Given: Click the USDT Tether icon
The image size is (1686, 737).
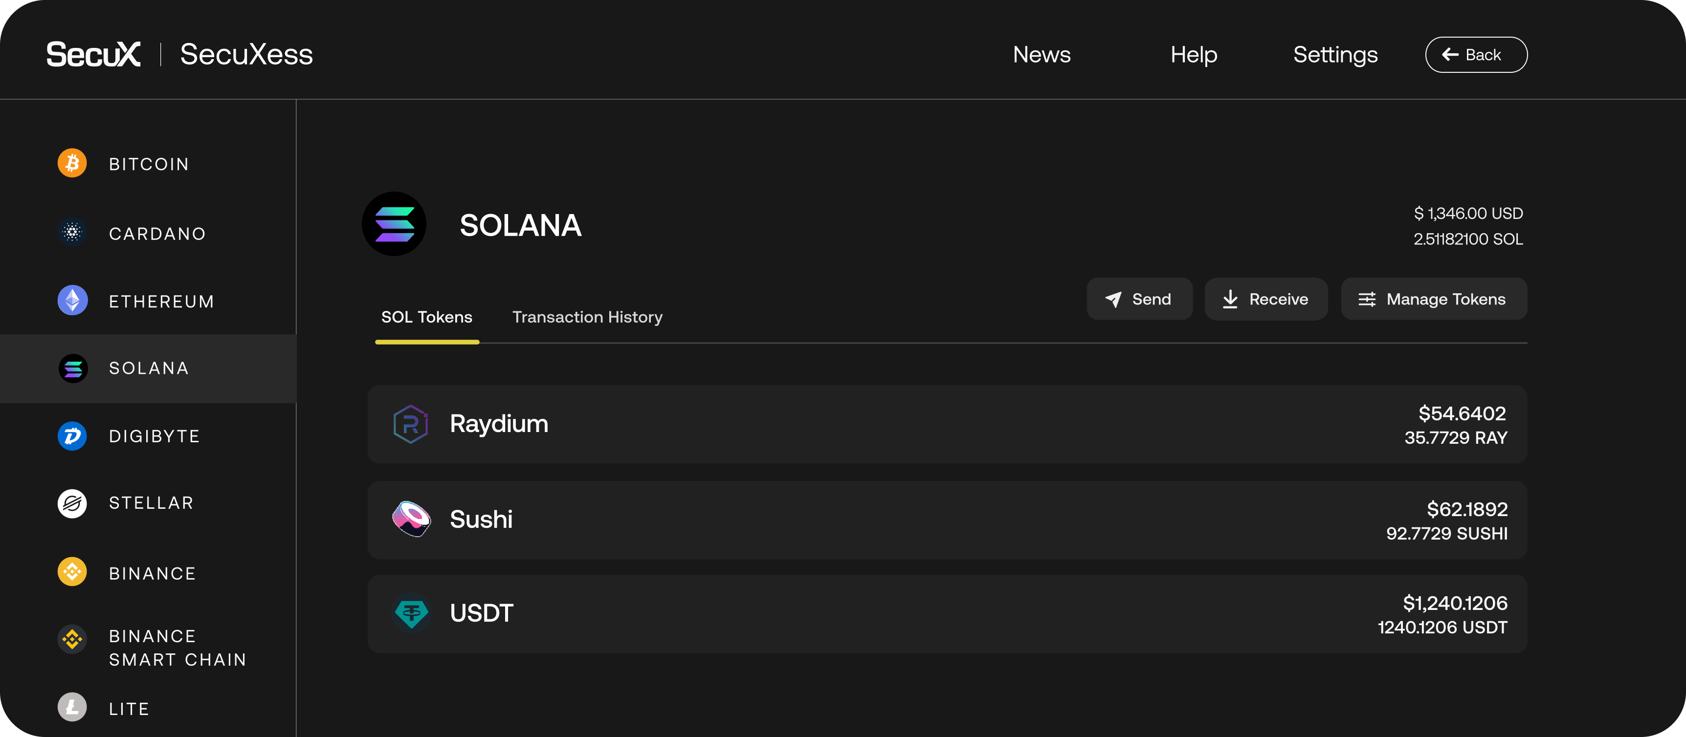Looking at the screenshot, I should point(411,613).
